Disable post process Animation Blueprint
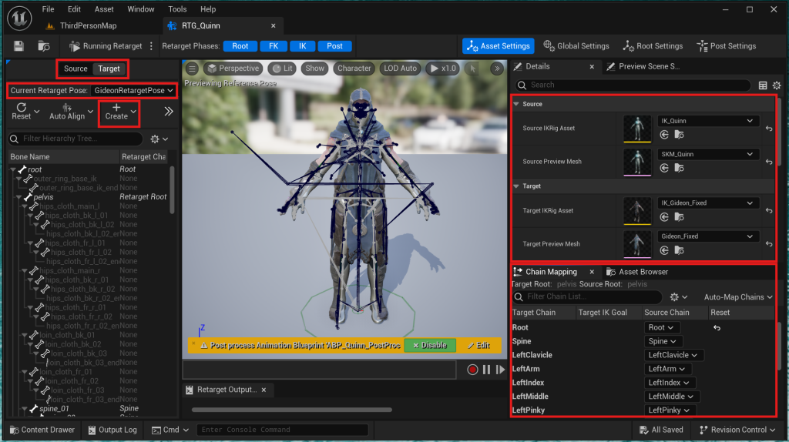 tap(430, 346)
